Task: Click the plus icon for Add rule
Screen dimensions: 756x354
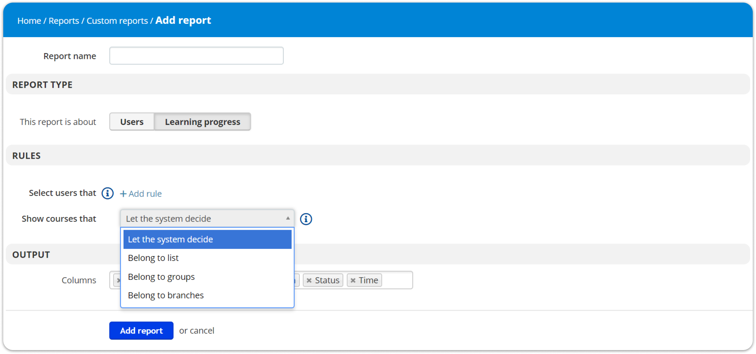Action: click(x=123, y=194)
